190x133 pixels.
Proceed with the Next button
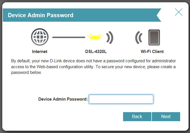pos(166,116)
